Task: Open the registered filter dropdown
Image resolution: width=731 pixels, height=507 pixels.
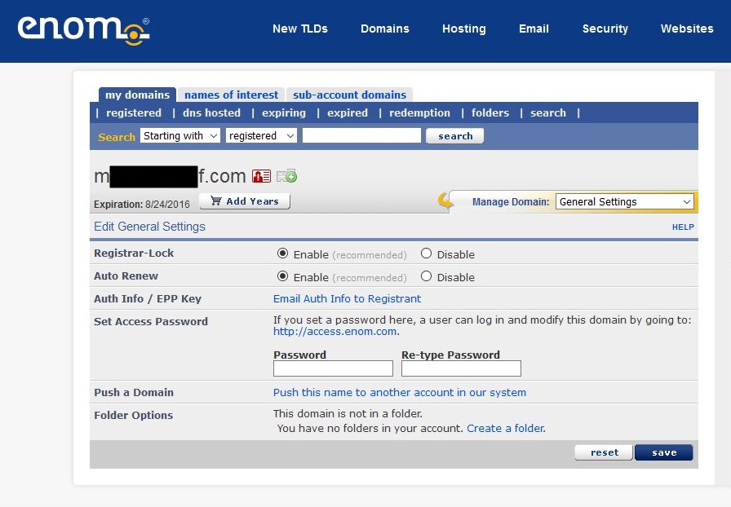Action: (261, 135)
